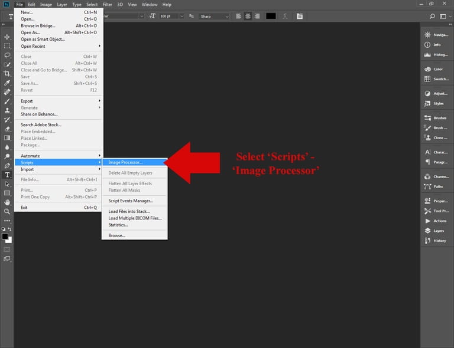Screen dimensions: 454x348
Task: Select the Eraser tool
Action: point(7,129)
